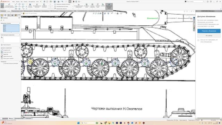Select the Slot sketch tool
This screenshot has width=222, height=125.
click(x=16, y=9)
